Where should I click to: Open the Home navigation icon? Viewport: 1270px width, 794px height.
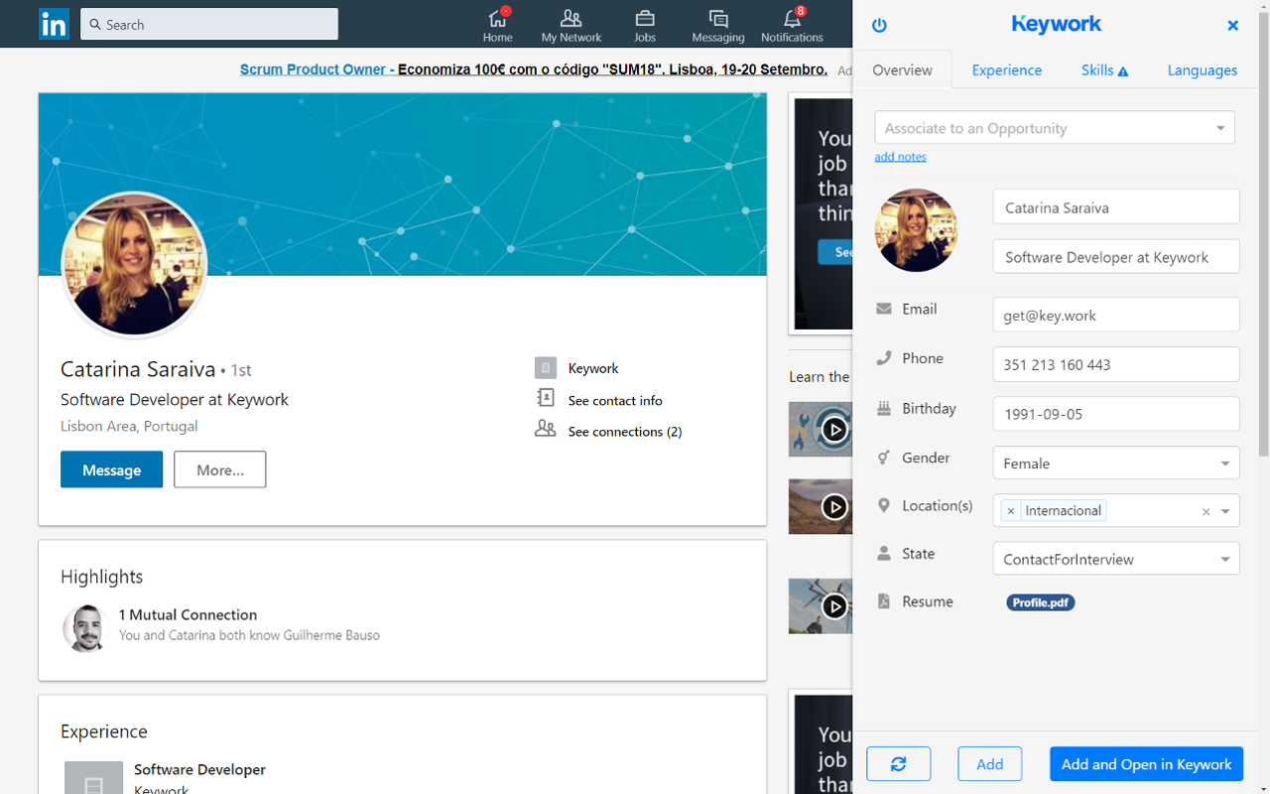coord(497,18)
